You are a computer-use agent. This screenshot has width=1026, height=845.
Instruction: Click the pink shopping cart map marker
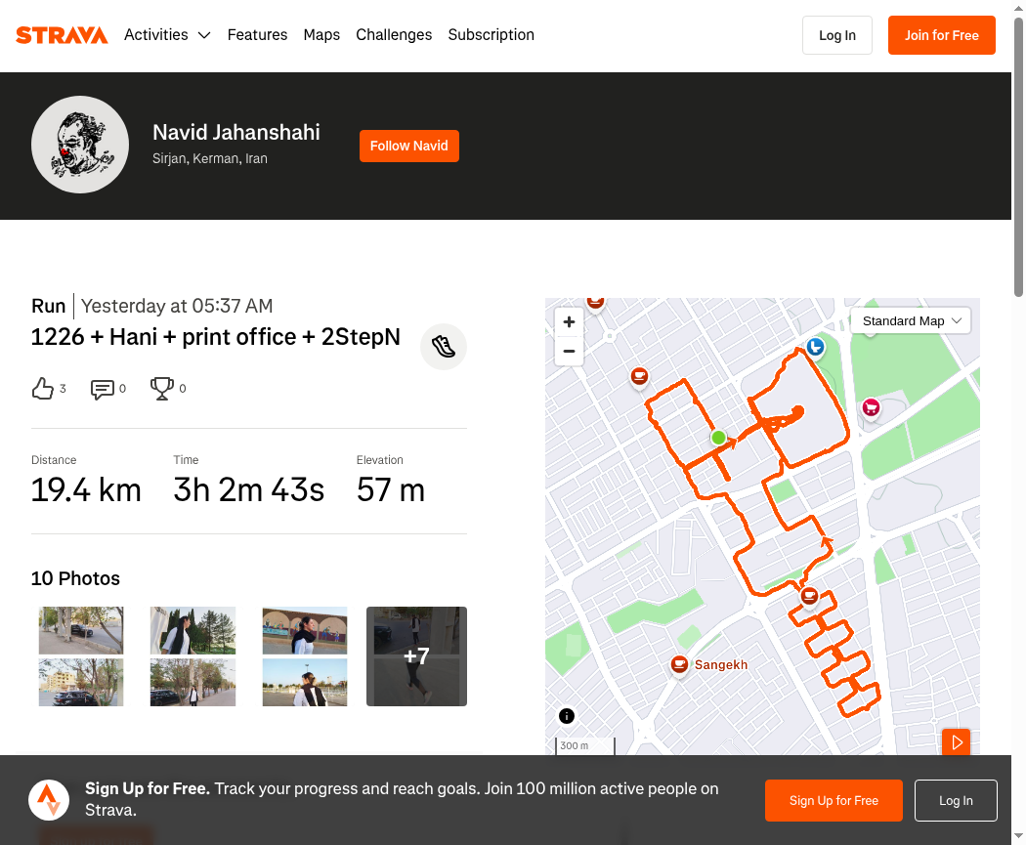pos(871,408)
